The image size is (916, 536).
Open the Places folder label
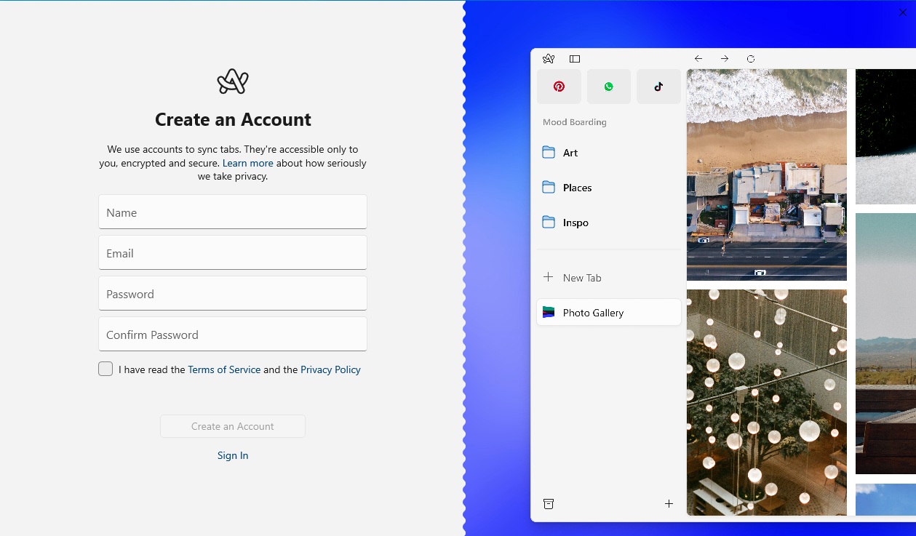tap(577, 188)
